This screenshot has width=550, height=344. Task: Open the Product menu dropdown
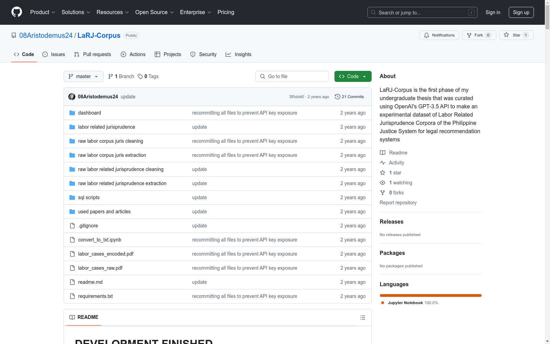pyautogui.click(x=43, y=12)
